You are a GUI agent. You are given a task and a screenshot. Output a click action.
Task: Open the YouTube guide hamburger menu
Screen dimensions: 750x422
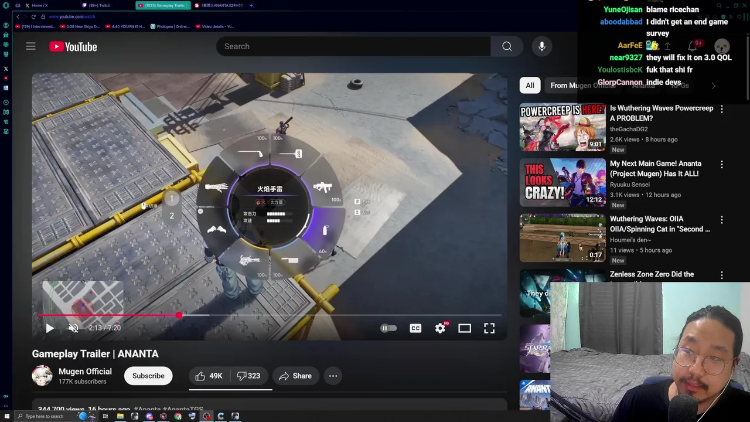pos(30,46)
